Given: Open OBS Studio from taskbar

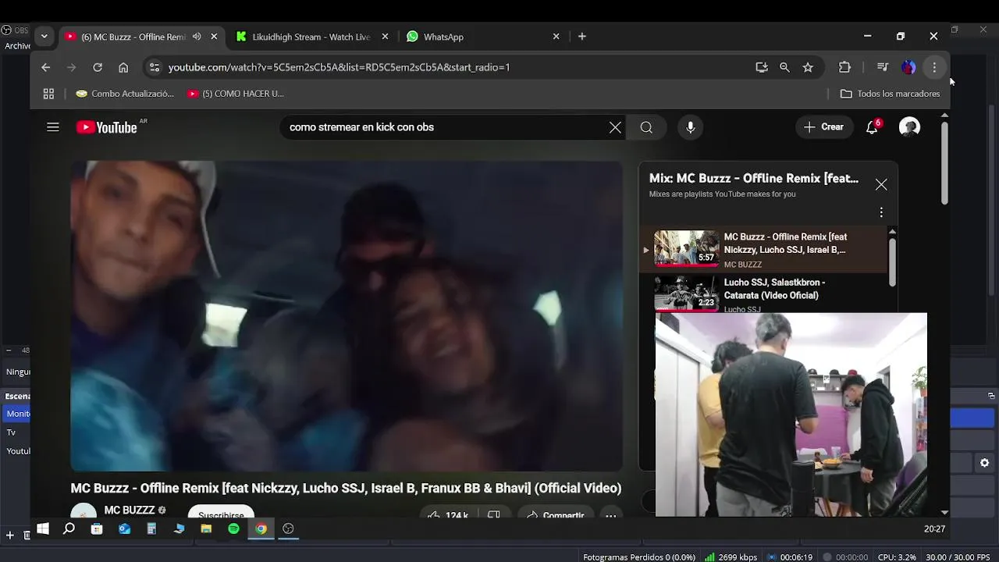Looking at the screenshot, I should pyautogui.click(x=288, y=528).
